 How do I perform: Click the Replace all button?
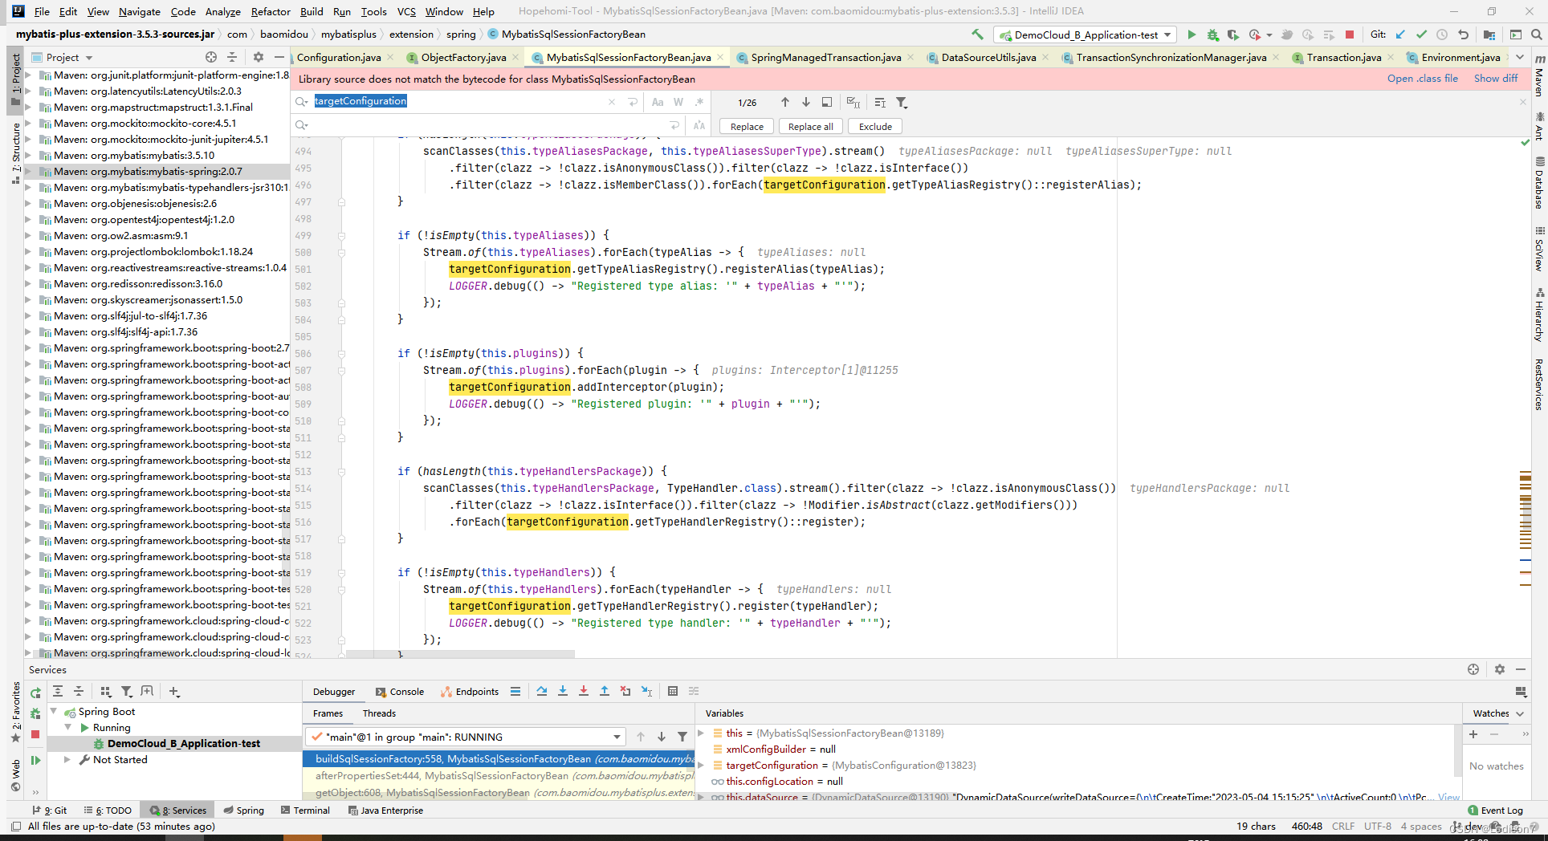pos(810,126)
